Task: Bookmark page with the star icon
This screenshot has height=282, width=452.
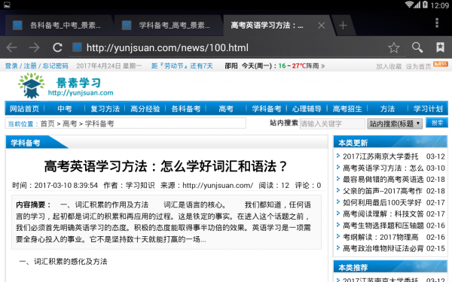Action: [393, 47]
